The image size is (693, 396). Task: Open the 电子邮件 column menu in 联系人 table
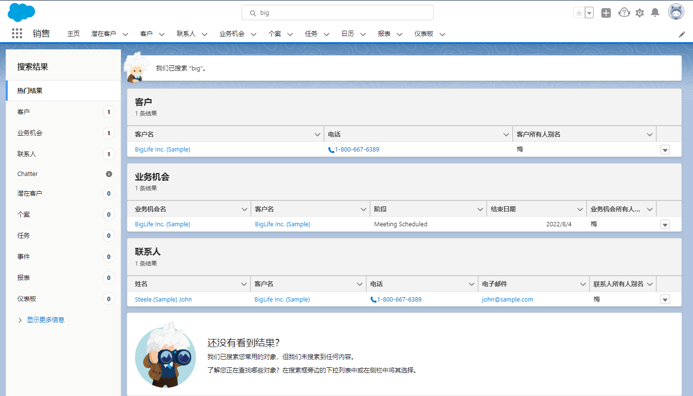click(583, 284)
